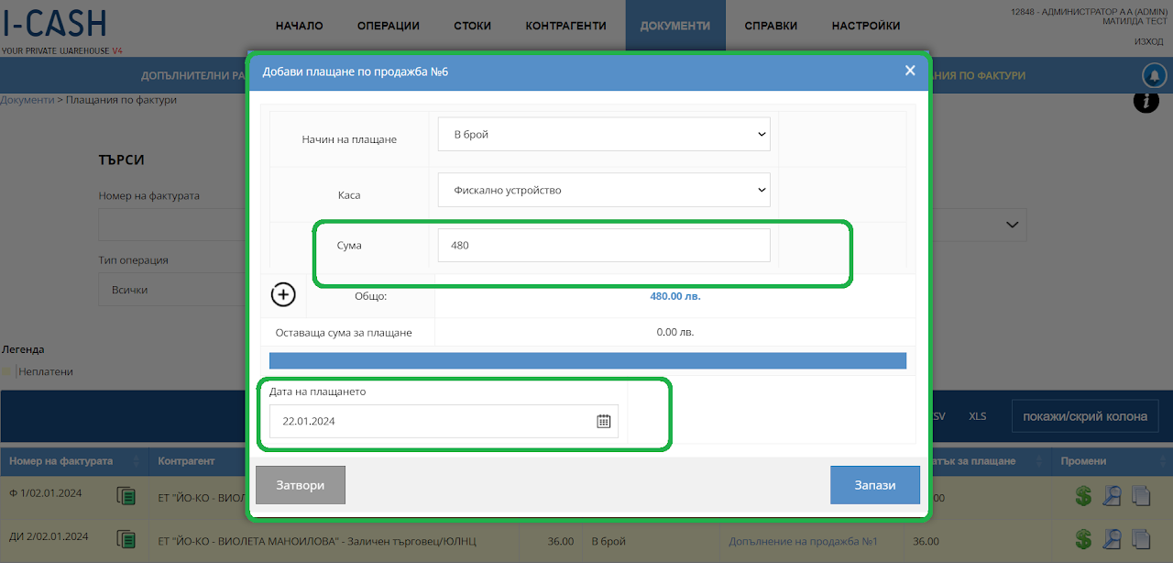Click Контрагент column header
The image size is (1173, 563).
pos(186,461)
